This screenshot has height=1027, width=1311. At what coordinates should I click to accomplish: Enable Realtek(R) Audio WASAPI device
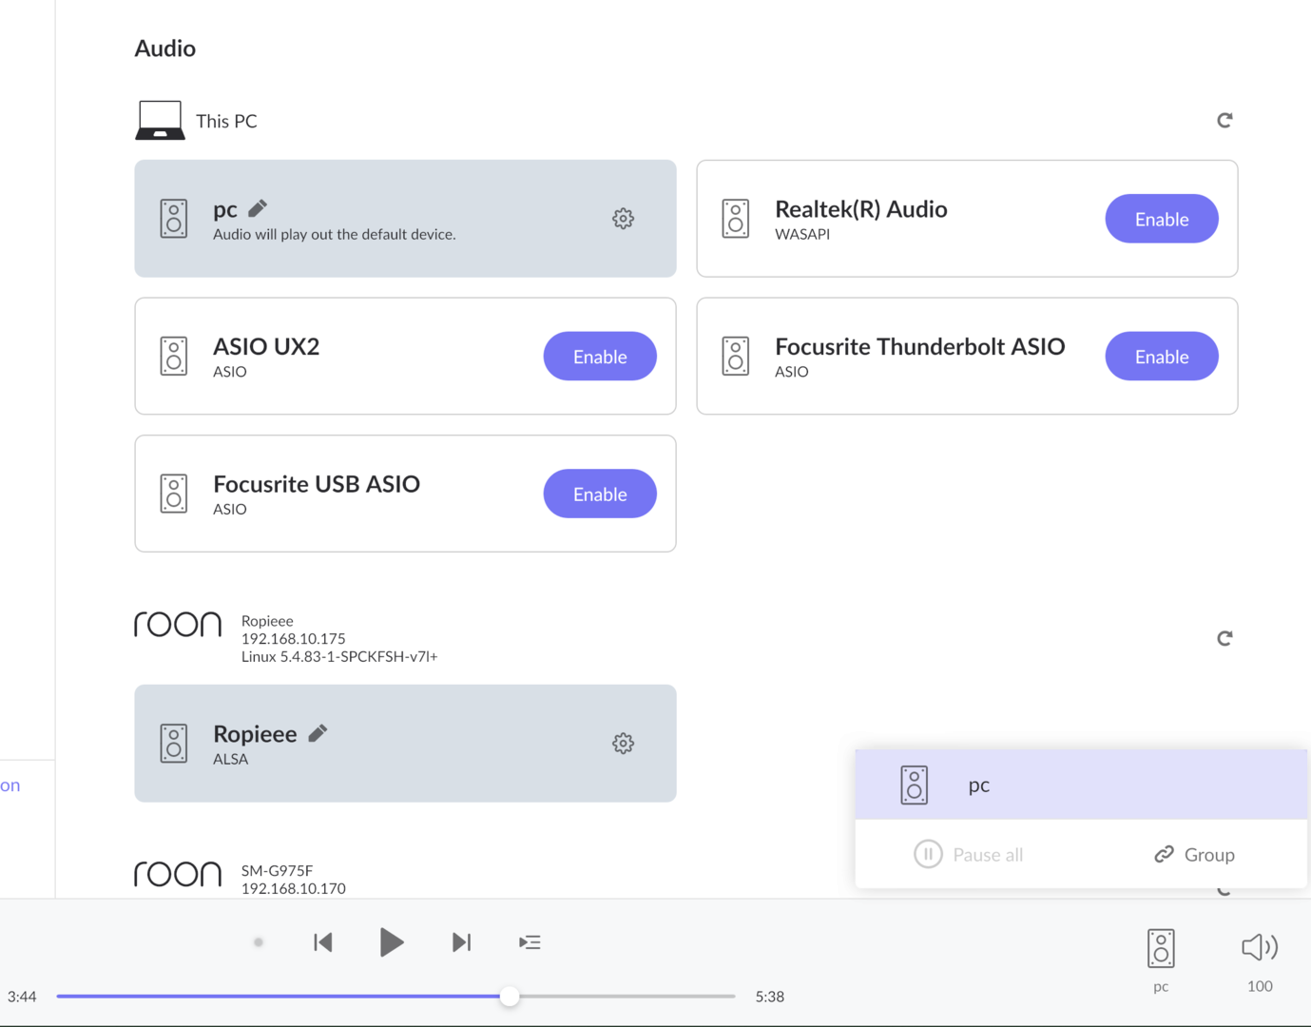1162,219
